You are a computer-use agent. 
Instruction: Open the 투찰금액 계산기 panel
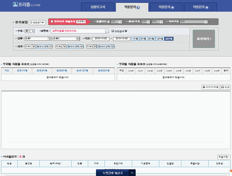(x=112, y=173)
